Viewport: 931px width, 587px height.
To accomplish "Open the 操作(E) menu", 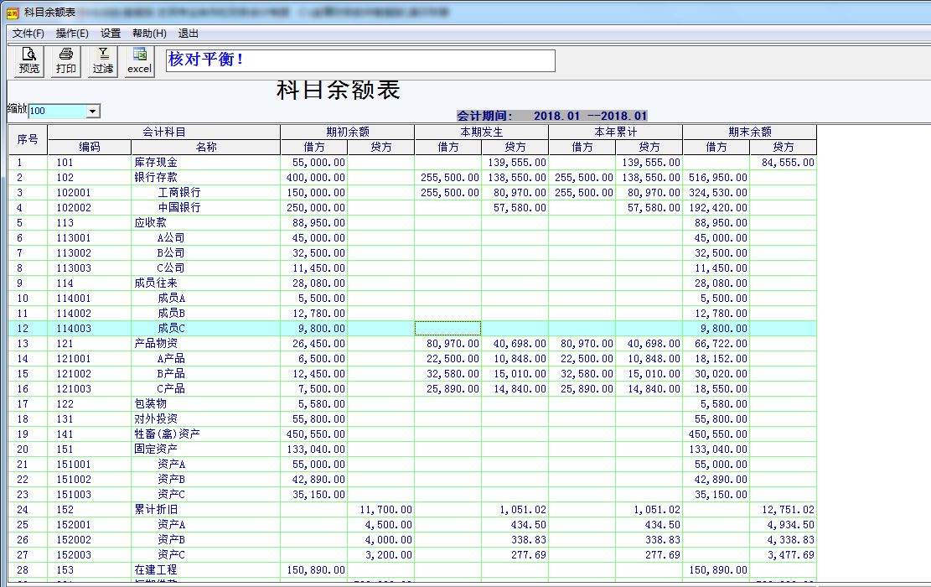I will (x=72, y=34).
